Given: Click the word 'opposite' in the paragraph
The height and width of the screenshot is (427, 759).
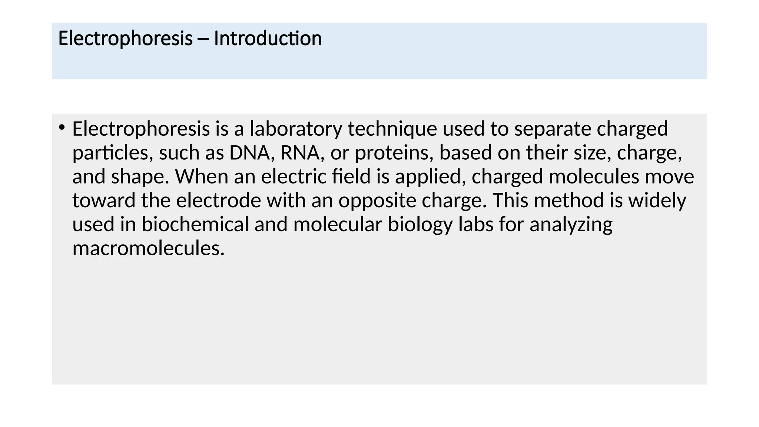Looking at the screenshot, I should coord(377,201).
